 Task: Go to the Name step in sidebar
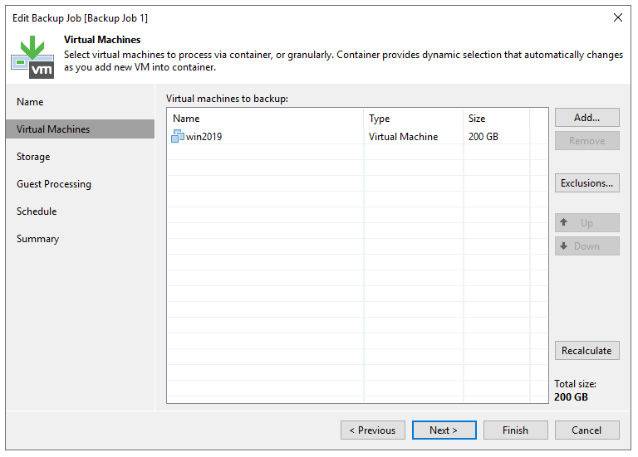(30, 102)
